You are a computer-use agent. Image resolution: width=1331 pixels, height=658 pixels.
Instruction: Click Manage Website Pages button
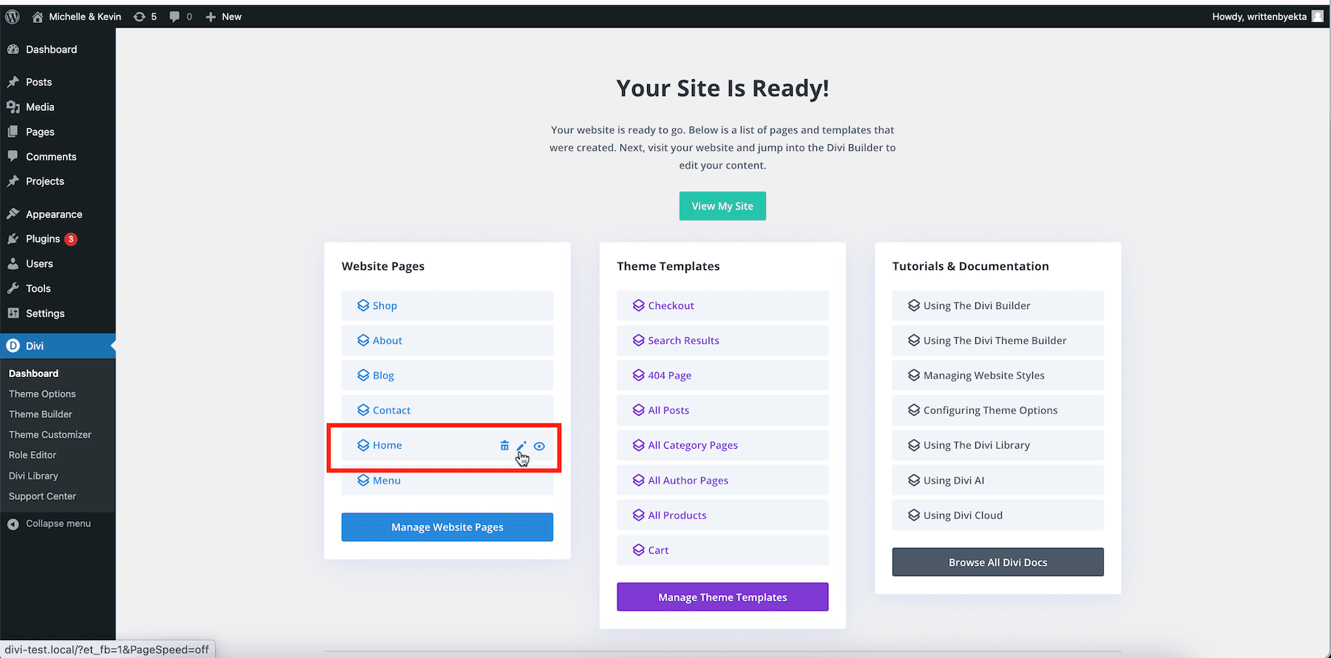(447, 527)
